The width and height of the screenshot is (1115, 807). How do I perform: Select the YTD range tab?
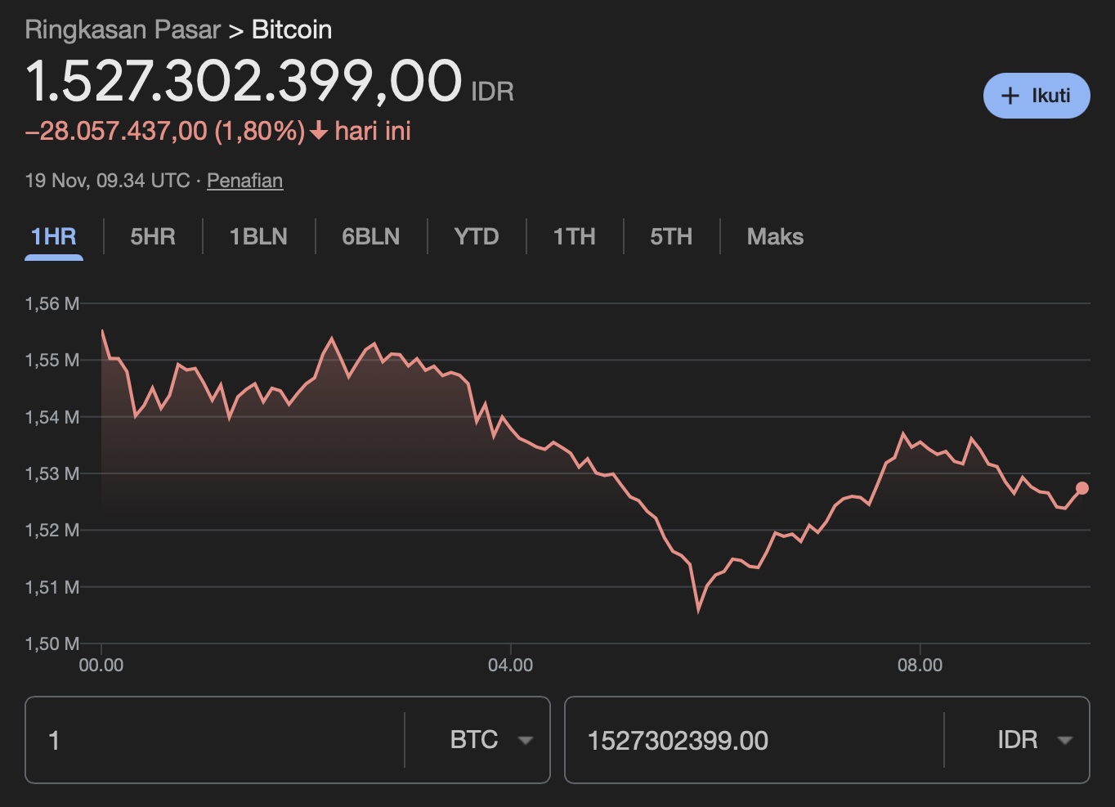coord(477,237)
